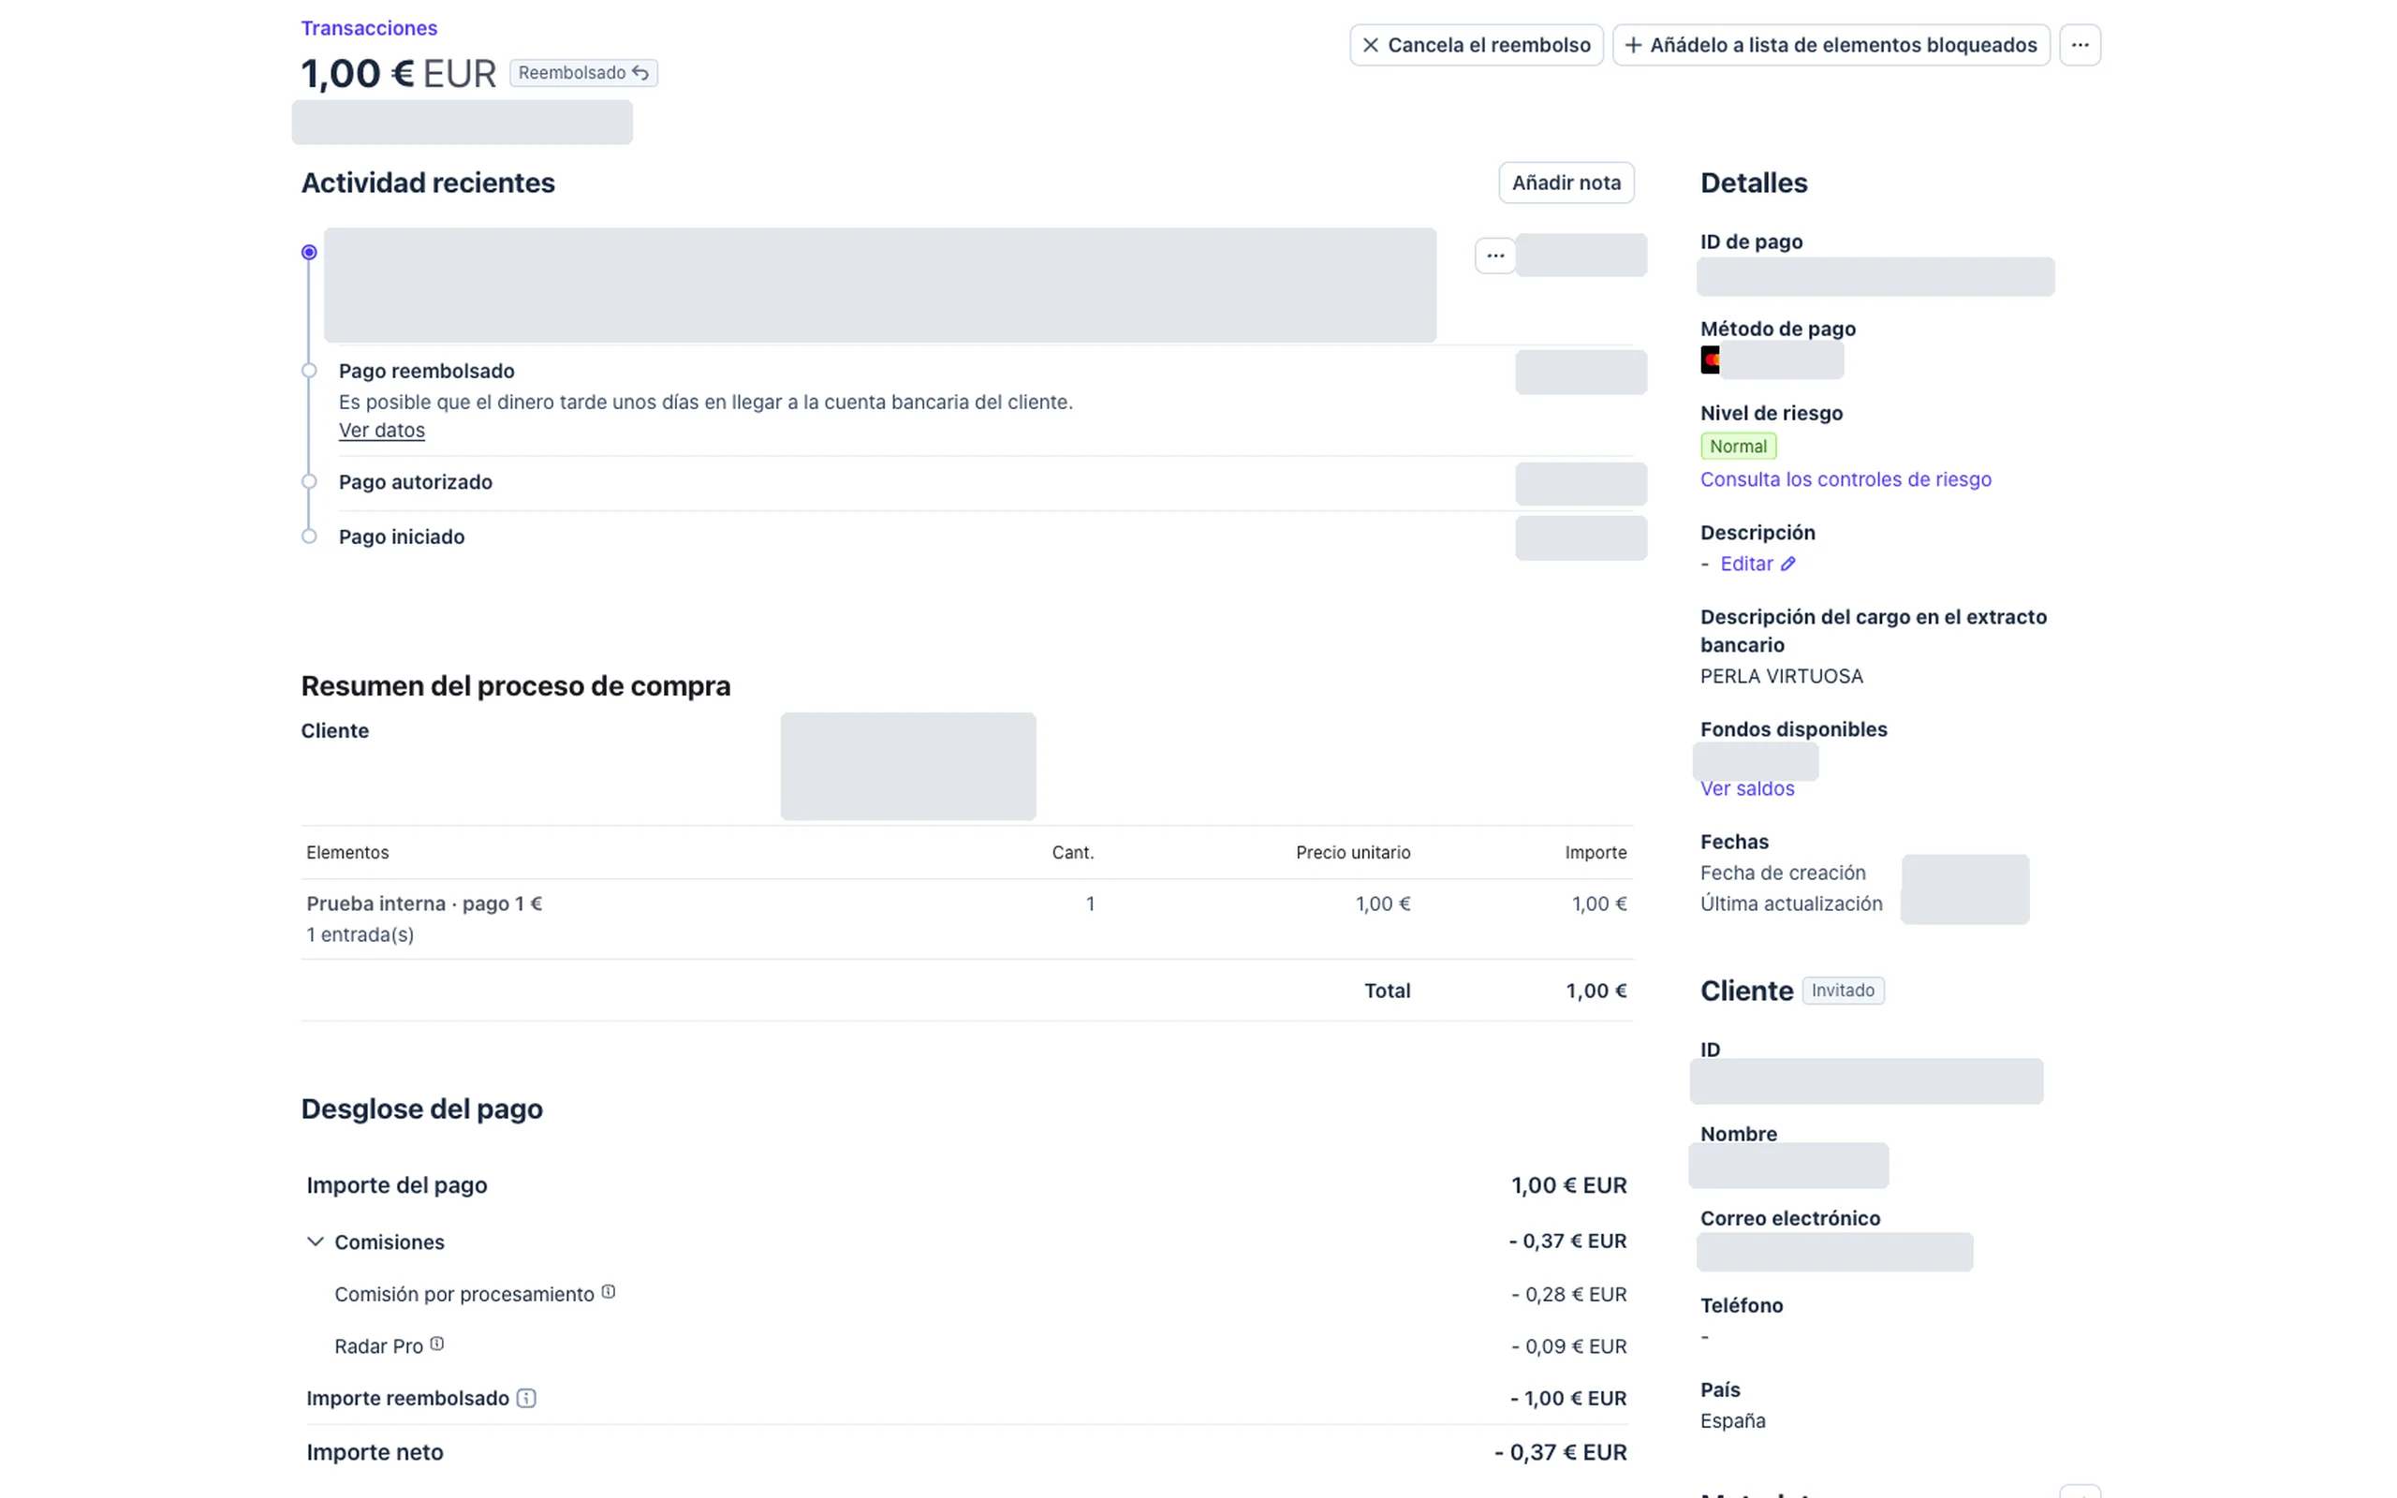Viewport: 2397px width, 1498px height.
Task: Open Consulta los controles de riesgo link
Action: (x=1846, y=479)
